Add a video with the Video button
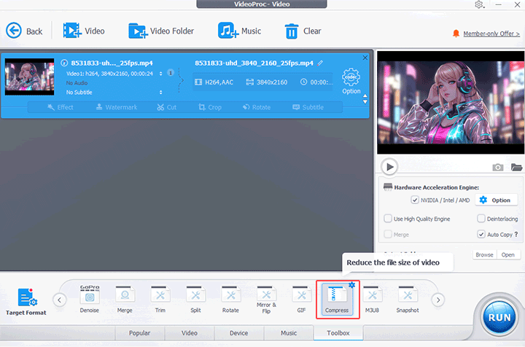The width and height of the screenshot is (525, 347). (84, 31)
